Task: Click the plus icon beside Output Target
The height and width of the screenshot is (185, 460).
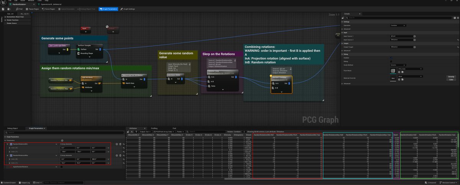Action: tap(414, 47)
